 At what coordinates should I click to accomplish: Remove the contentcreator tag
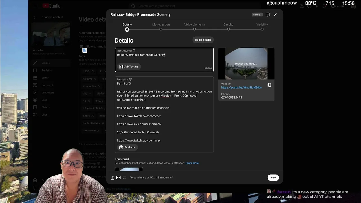pos(103,123)
